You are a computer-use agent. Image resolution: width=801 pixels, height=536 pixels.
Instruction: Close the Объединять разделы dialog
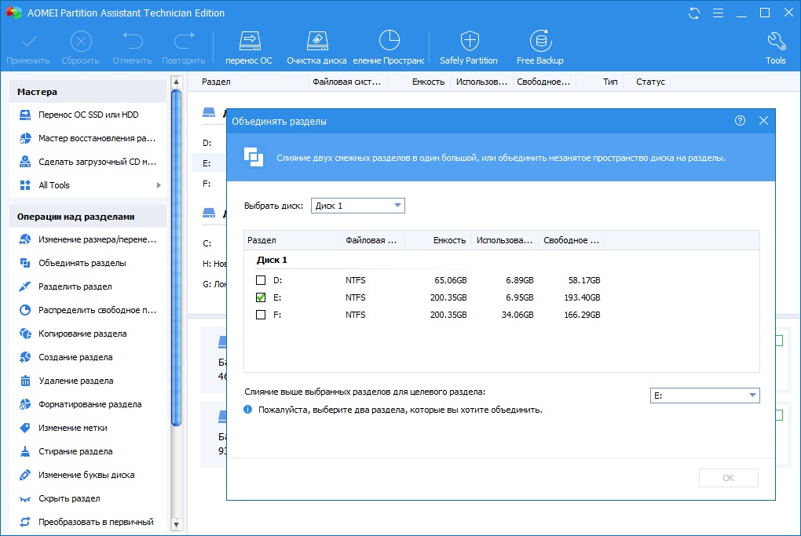[x=763, y=121]
